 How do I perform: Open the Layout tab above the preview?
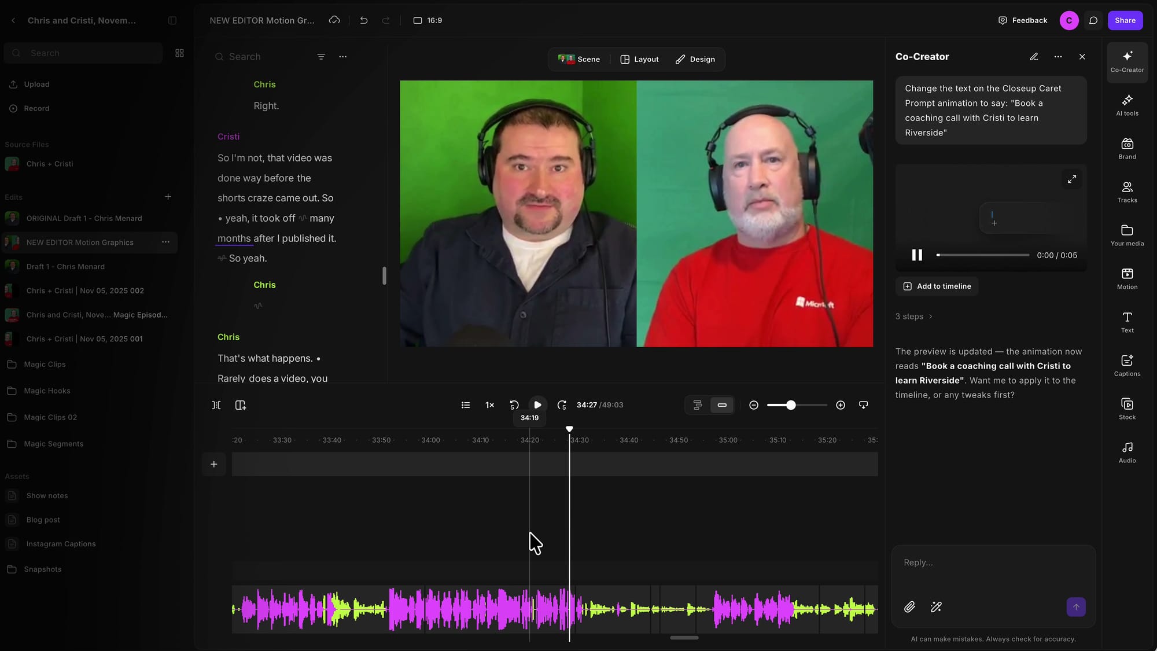pyautogui.click(x=639, y=59)
